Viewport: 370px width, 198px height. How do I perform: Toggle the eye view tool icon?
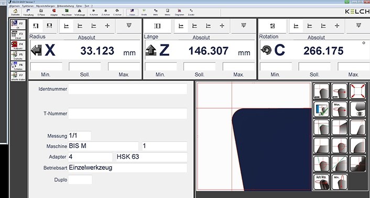click(358, 109)
